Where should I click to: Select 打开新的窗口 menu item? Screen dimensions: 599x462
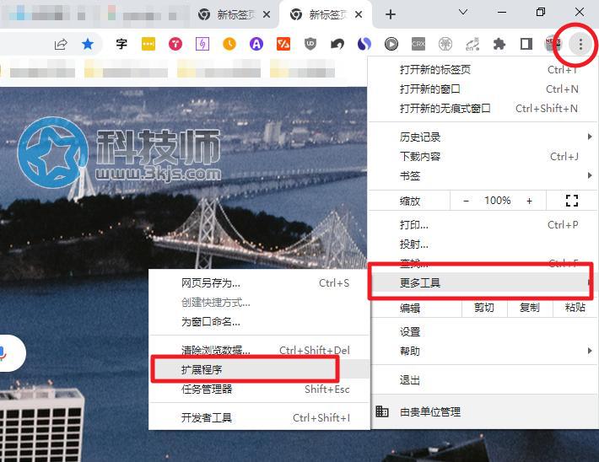click(482, 89)
